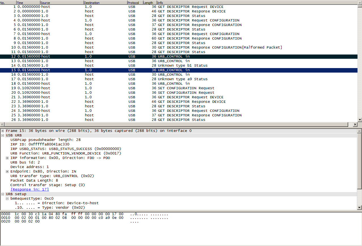The image size is (362, 246).
Task: Click the packet list horizontal scroll right arrow
Action: pos(355,125)
